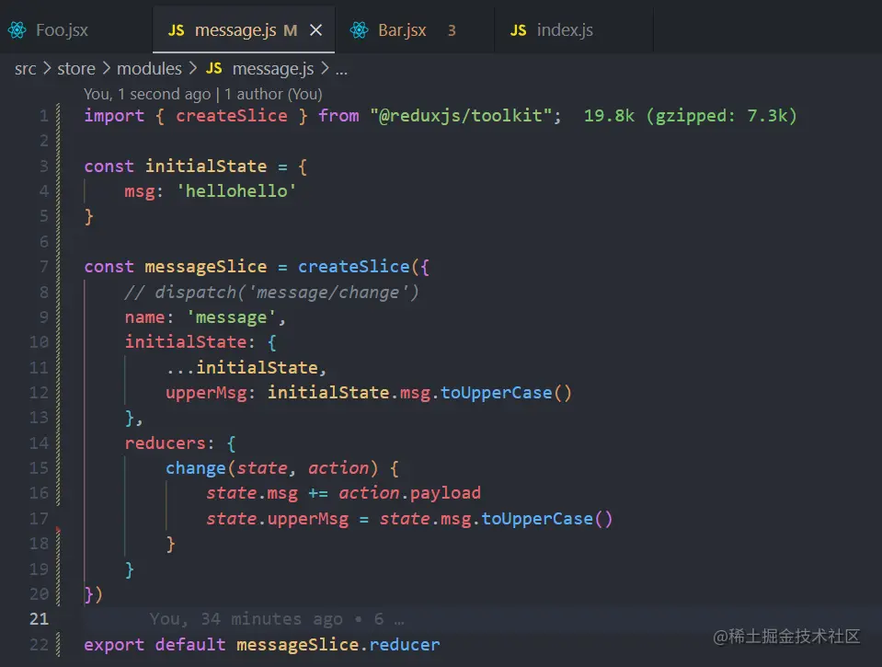Image resolution: width=882 pixels, height=667 pixels.
Task: Click 'initialState' on the const declaration line
Action: (x=206, y=167)
